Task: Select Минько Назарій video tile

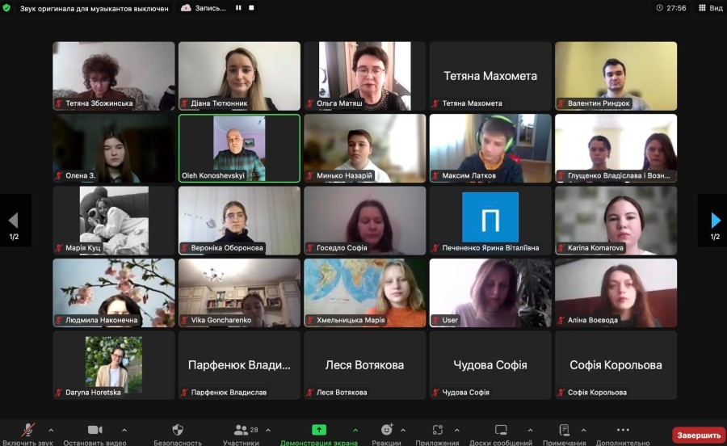Action: [x=365, y=149]
